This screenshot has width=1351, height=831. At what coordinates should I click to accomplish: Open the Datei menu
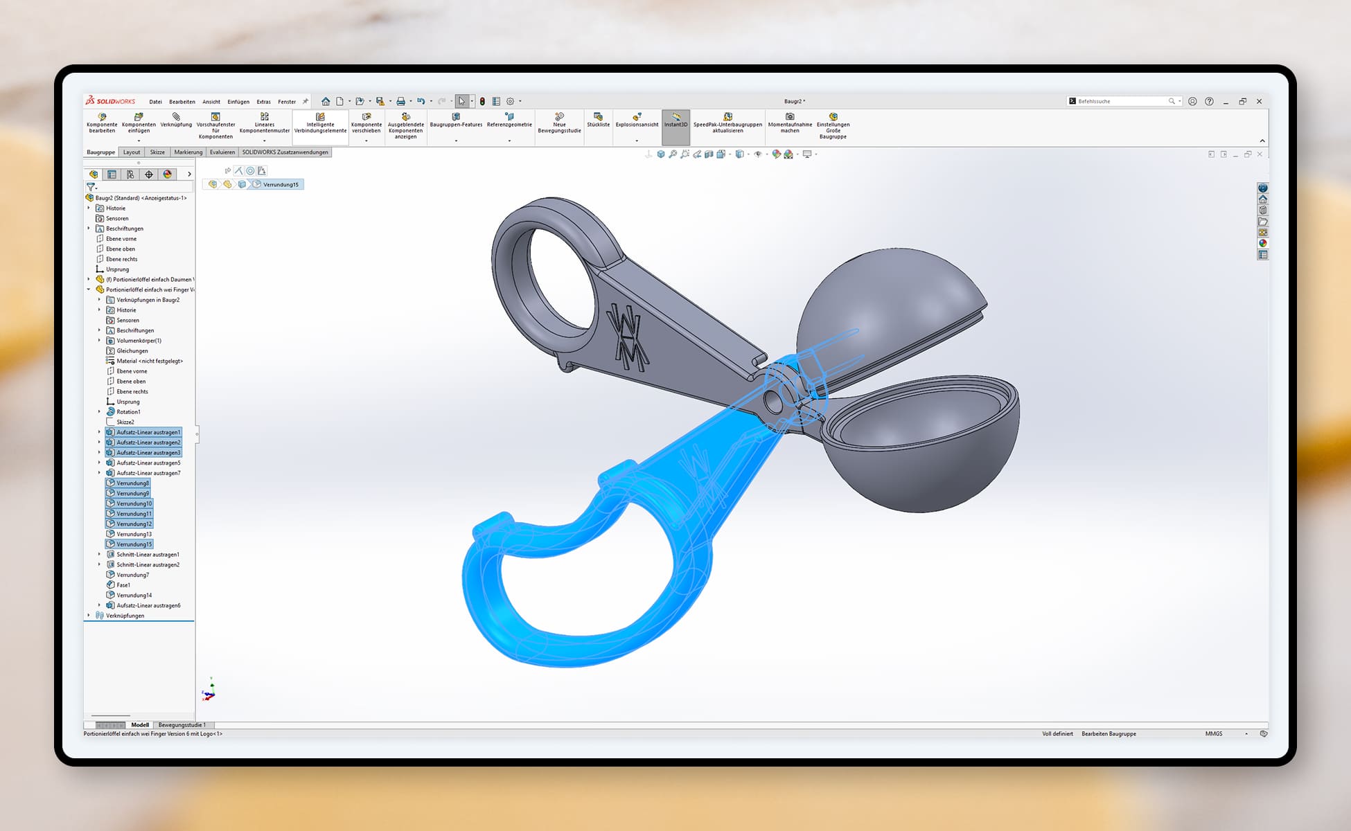pyautogui.click(x=155, y=102)
